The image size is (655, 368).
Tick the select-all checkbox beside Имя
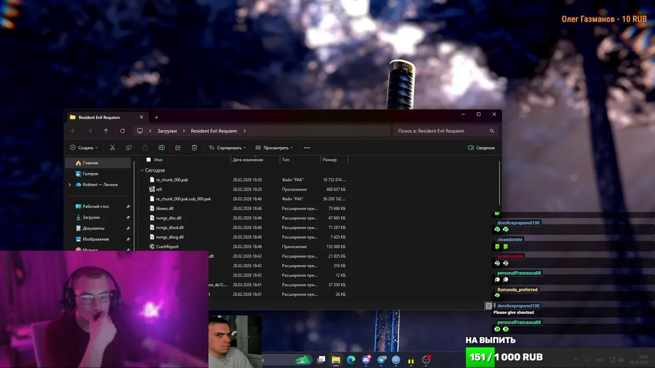point(148,160)
